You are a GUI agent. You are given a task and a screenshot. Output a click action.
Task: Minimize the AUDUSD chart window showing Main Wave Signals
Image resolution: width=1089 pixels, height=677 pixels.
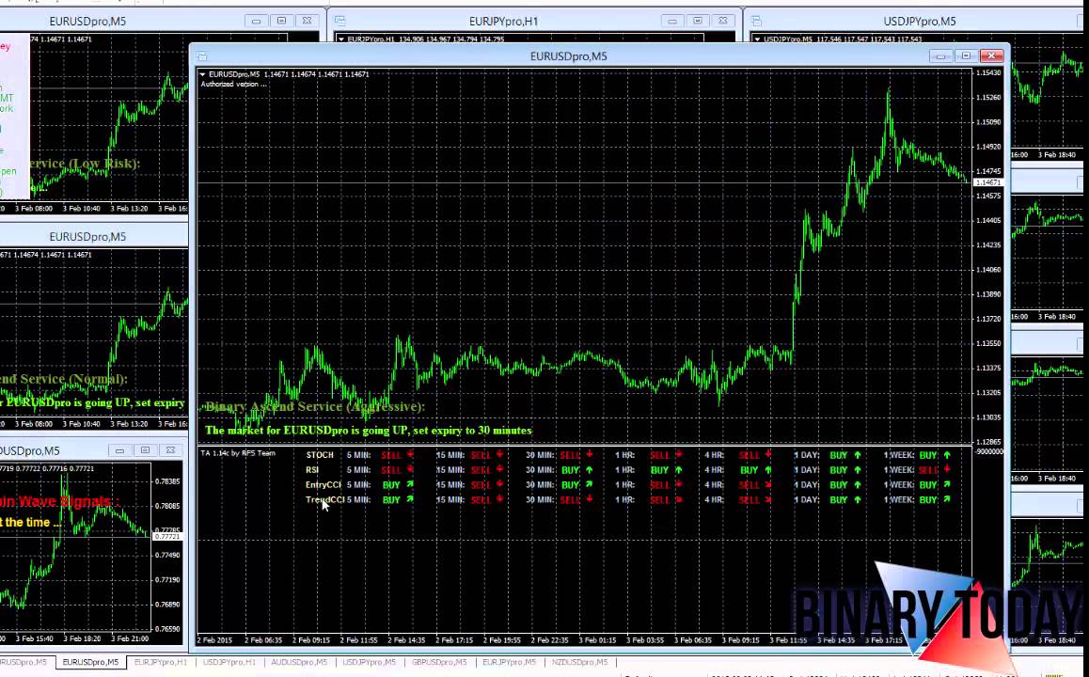tap(119, 450)
